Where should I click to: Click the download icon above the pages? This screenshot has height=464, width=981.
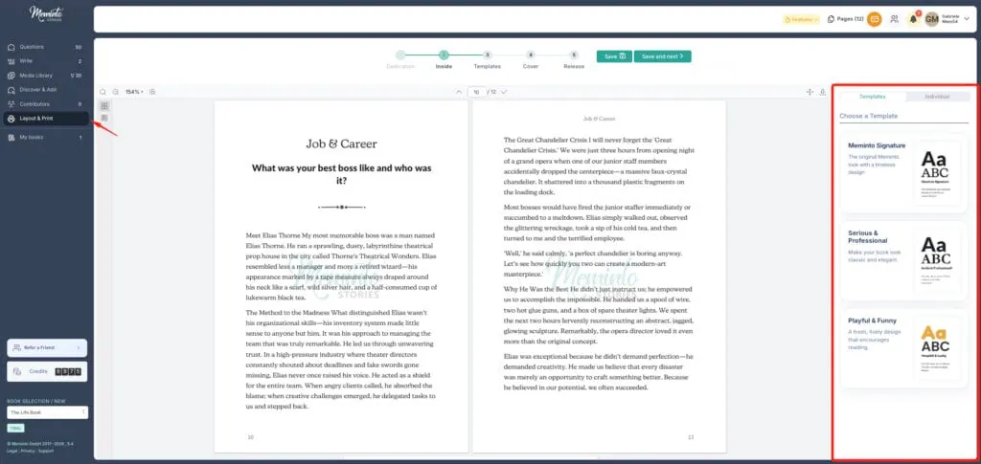pos(822,92)
